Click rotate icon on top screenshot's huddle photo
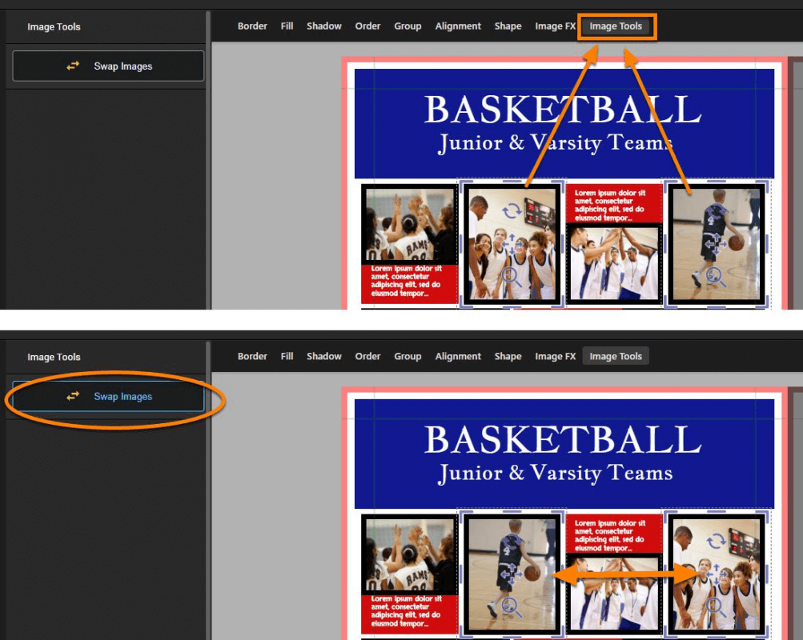Viewport: 803px width, 640px height. coord(512,211)
